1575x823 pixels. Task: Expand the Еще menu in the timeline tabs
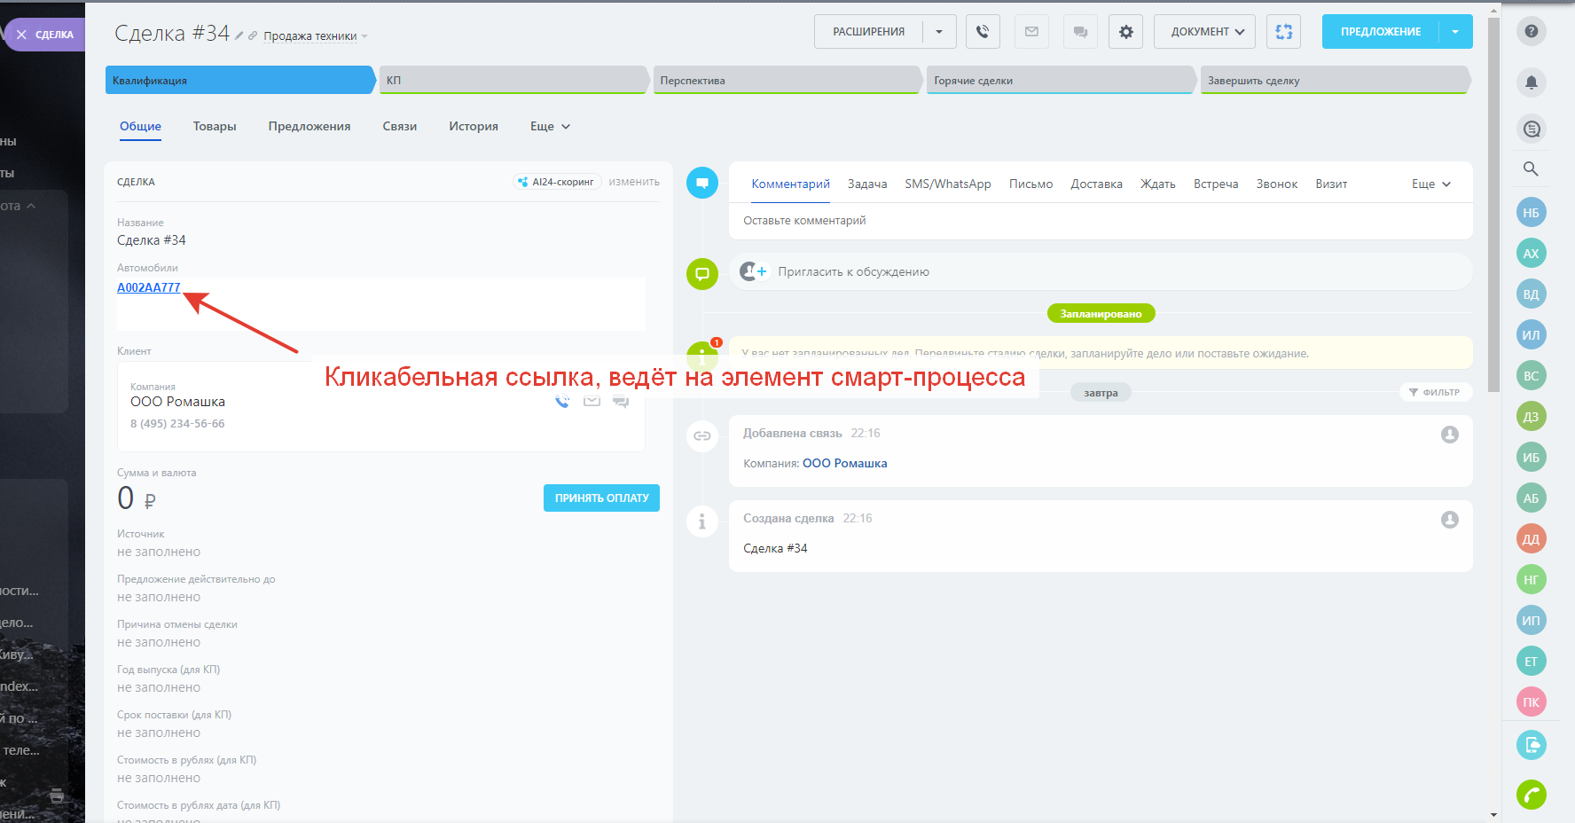point(1430,184)
